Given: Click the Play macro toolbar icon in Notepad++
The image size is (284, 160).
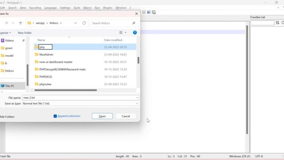Looking at the screenshot, I should tap(144, 12).
